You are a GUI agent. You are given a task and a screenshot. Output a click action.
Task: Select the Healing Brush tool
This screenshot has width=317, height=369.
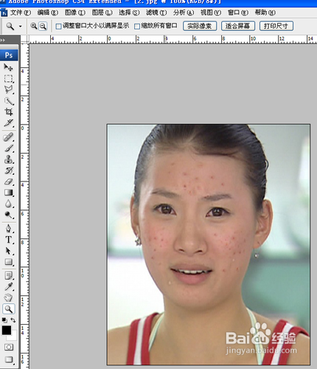(x=8, y=137)
